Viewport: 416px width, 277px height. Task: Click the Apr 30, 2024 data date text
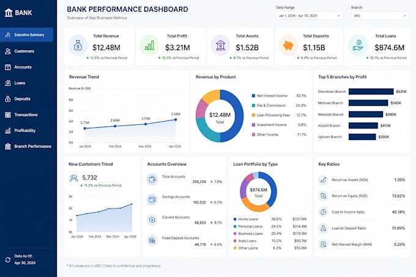pos(24,263)
